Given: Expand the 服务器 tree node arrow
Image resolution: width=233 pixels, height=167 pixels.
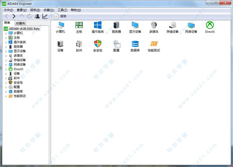Looking at the screenshot, I should pos(6,47).
